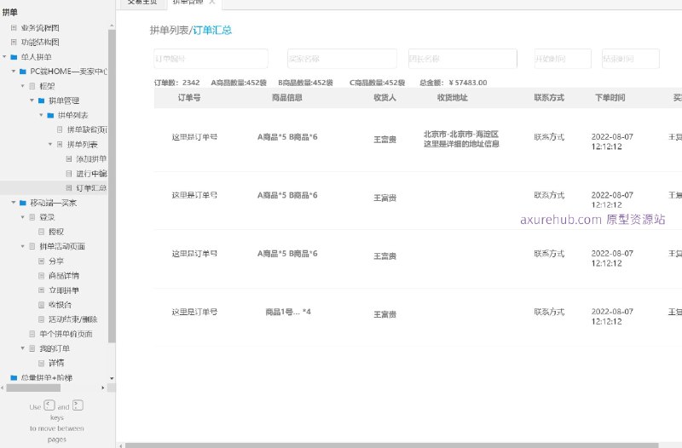Collapse the 拼单列表 page arrow above 添加拼单

click(x=50, y=144)
